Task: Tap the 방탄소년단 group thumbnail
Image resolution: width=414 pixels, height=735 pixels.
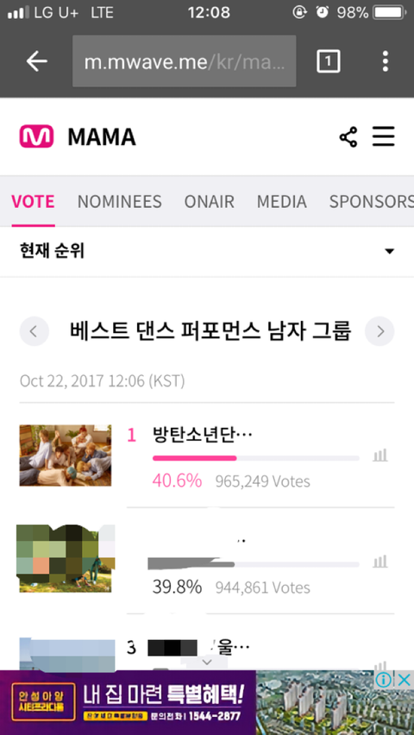Action: click(x=66, y=455)
